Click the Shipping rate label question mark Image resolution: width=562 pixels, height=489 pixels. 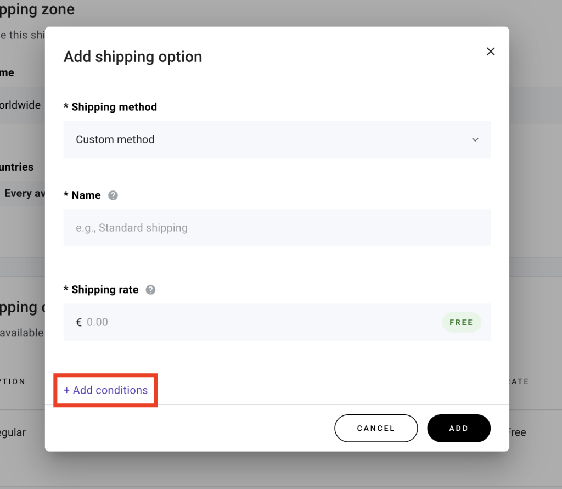[150, 290]
